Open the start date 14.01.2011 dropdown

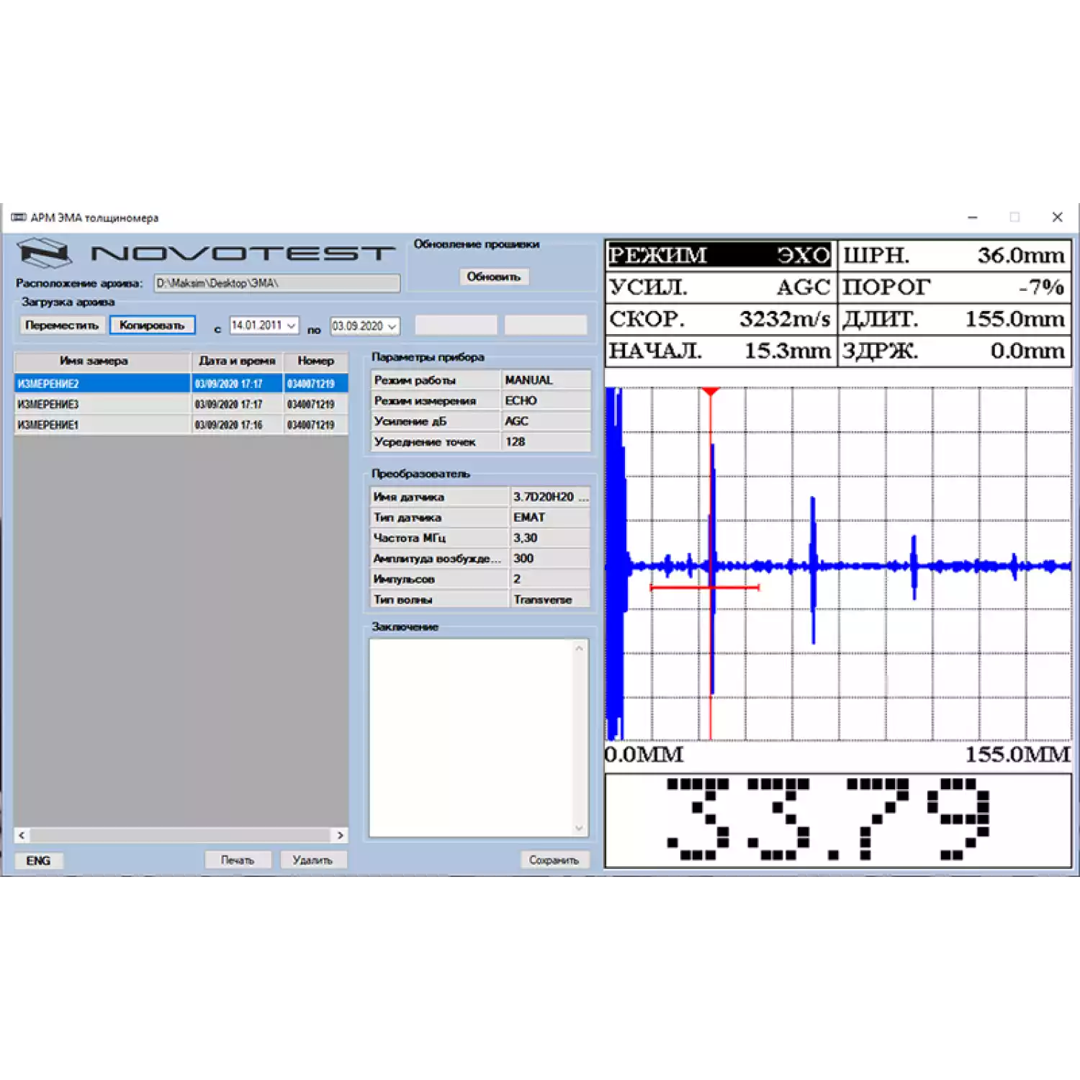pos(291,326)
